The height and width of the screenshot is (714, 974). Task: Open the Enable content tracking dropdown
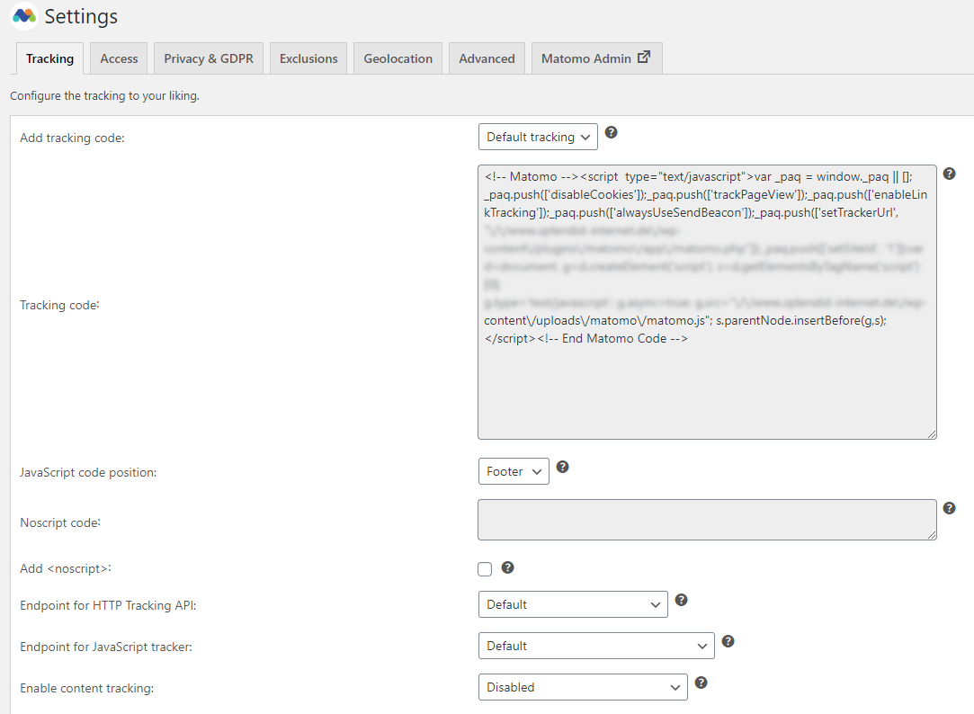coord(583,687)
